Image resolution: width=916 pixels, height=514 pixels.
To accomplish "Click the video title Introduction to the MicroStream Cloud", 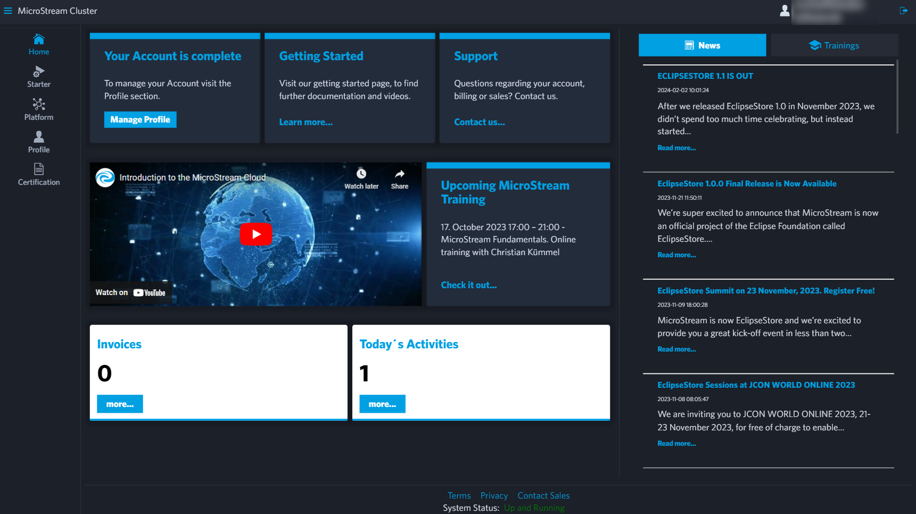I will tap(192, 177).
